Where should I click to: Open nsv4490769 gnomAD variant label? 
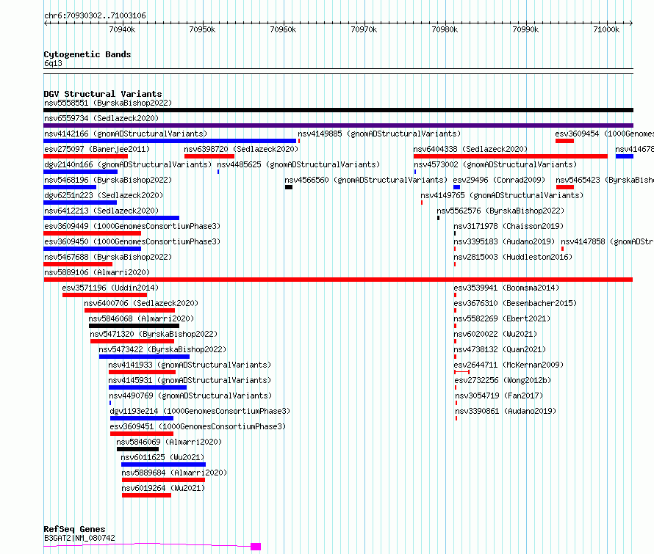[190, 396]
